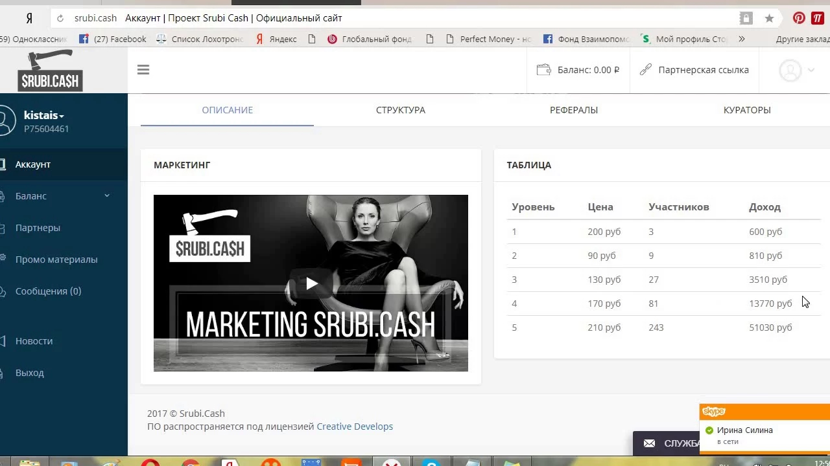Screen dimensions: 830x466
Task: Open the Глобальный фонд bookmark
Action: click(x=370, y=39)
